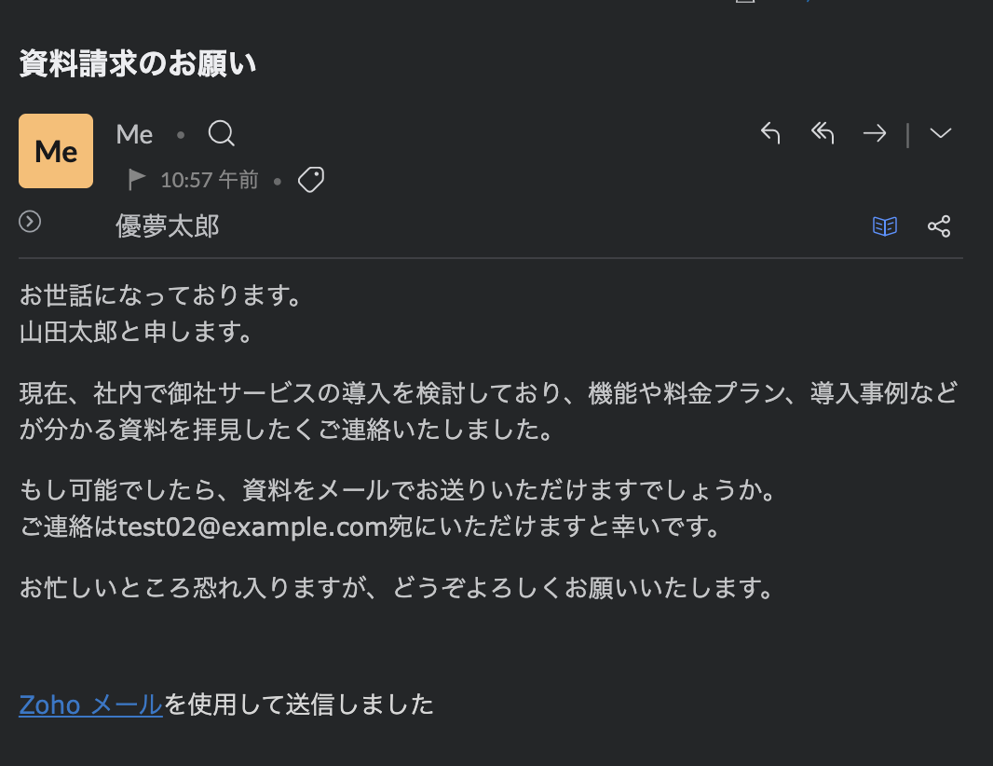Click the line 山田太郎と申します
This screenshot has height=766, width=993.
pos(137,332)
